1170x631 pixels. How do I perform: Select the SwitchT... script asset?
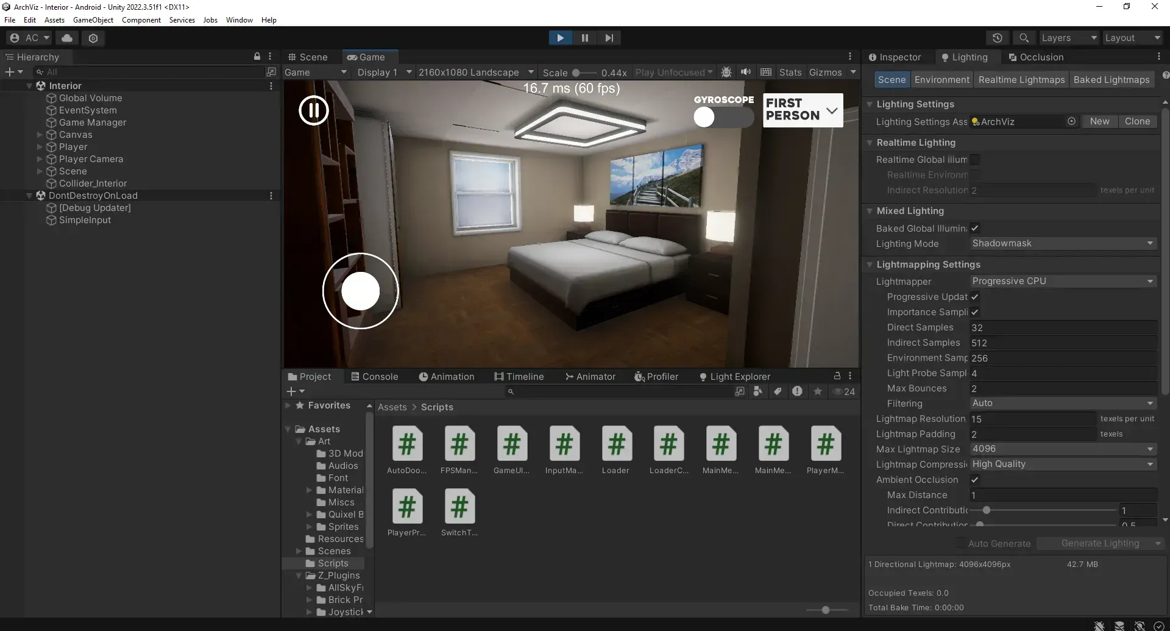(x=459, y=512)
